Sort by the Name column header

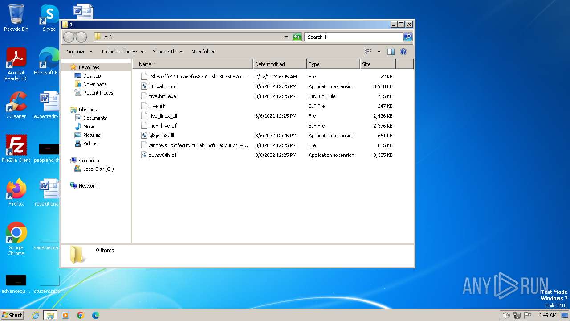pos(193,64)
